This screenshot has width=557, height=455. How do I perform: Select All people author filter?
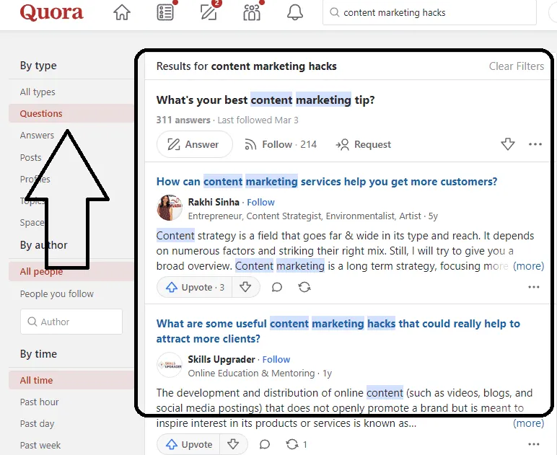click(71, 272)
